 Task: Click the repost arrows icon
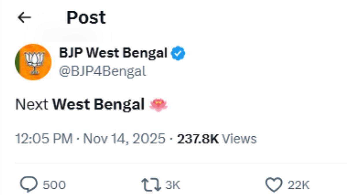[x=152, y=184]
